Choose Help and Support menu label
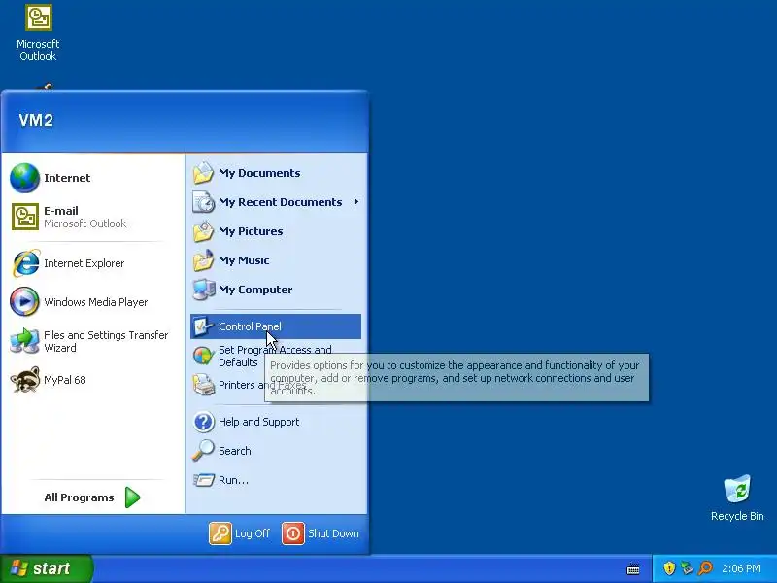This screenshot has height=583, width=777. click(258, 422)
